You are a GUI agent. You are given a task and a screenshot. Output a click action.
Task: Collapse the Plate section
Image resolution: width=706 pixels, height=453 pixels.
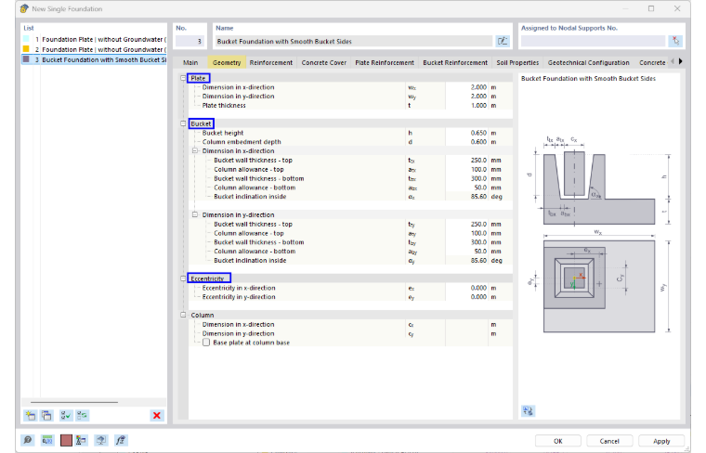183,78
